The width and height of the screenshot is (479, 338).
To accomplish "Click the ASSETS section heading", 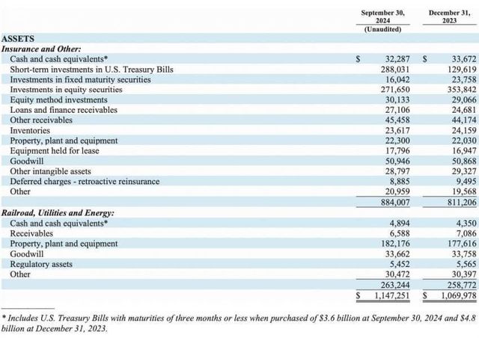I will 18,37.
